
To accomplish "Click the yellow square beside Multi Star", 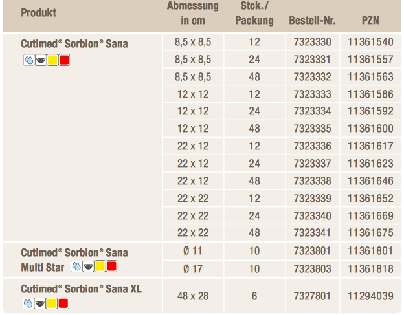I will (100, 266).
